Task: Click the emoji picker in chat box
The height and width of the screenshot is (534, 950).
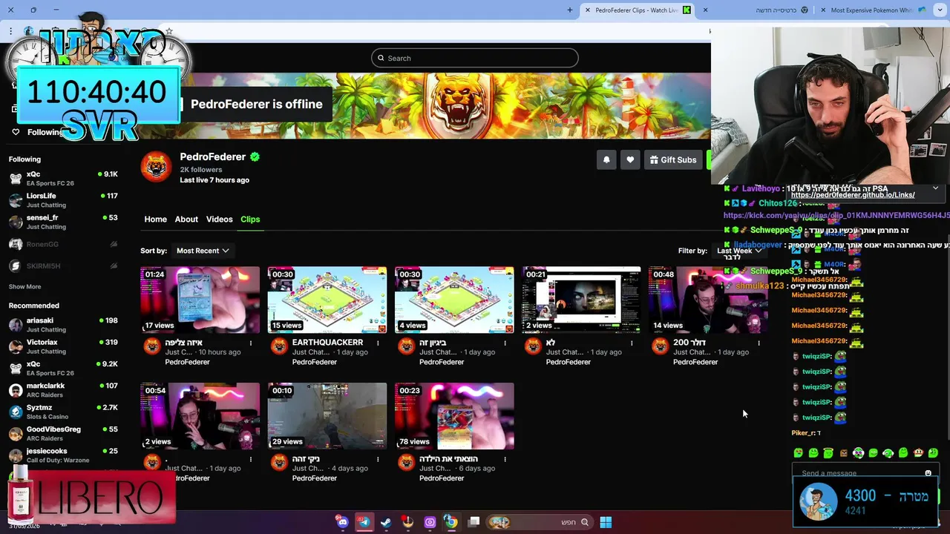Action: coord(928,473)
